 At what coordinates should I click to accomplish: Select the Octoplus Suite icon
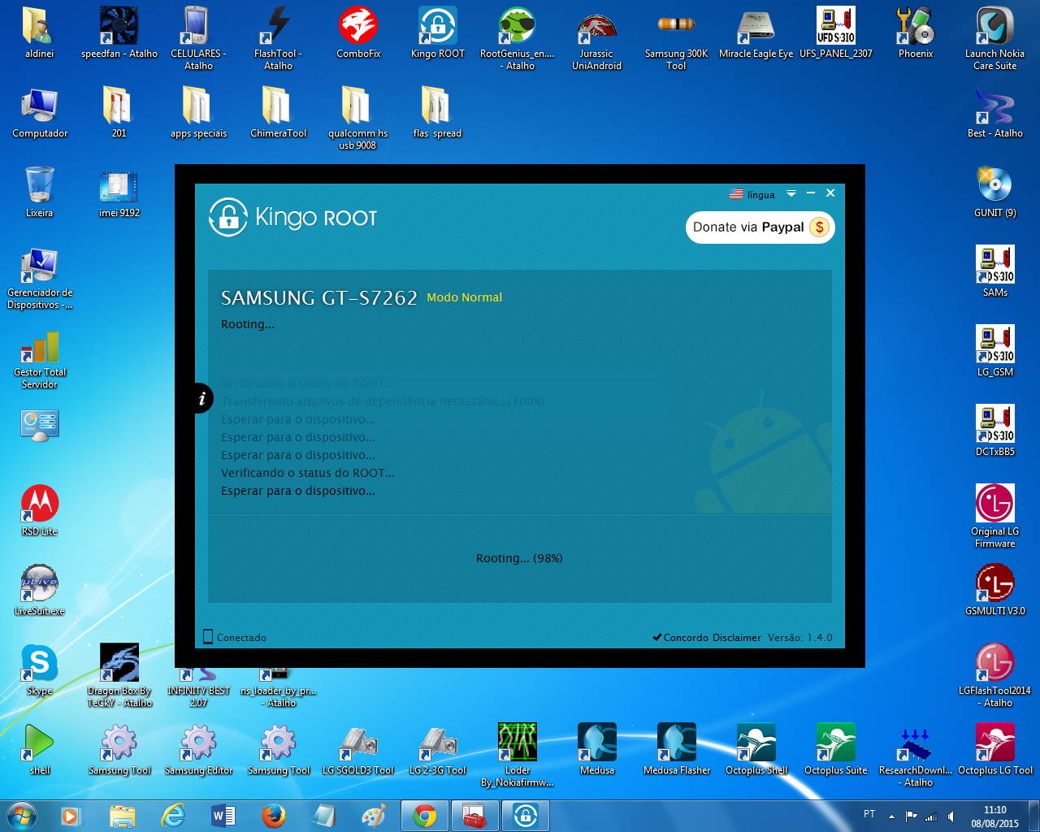point(836,750)
